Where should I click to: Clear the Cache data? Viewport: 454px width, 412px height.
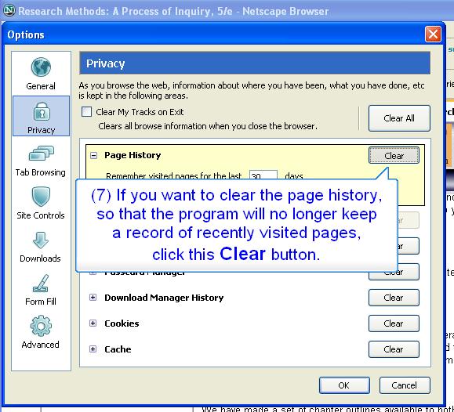click(x=394, y=349)
